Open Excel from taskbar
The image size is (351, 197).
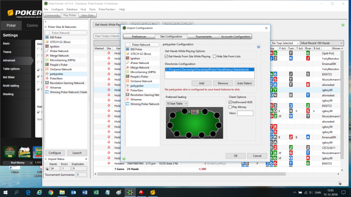point(96,192)
